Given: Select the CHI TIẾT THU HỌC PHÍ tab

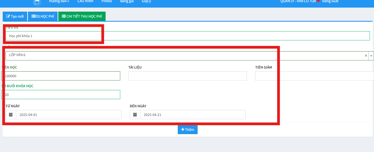Looking at the screenshot, I should pos(82,16).
